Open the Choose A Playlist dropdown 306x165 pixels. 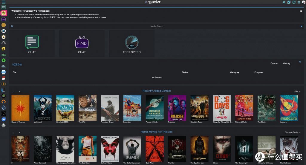(292, 132)
